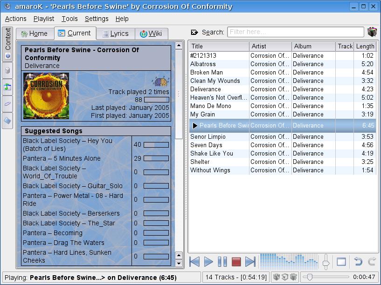
Task: Open the Settings menu
Action: coord(97,19)
